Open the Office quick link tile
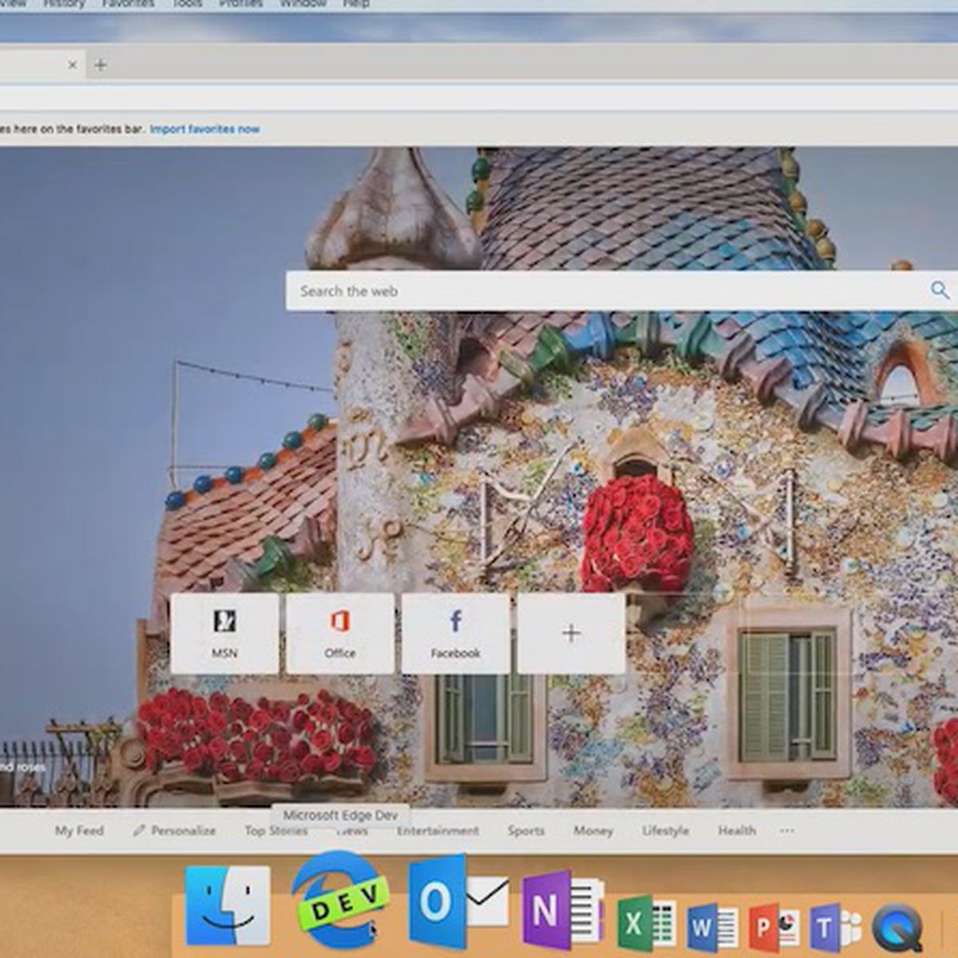This screenshot has height=958, width=958. point(340,633)
